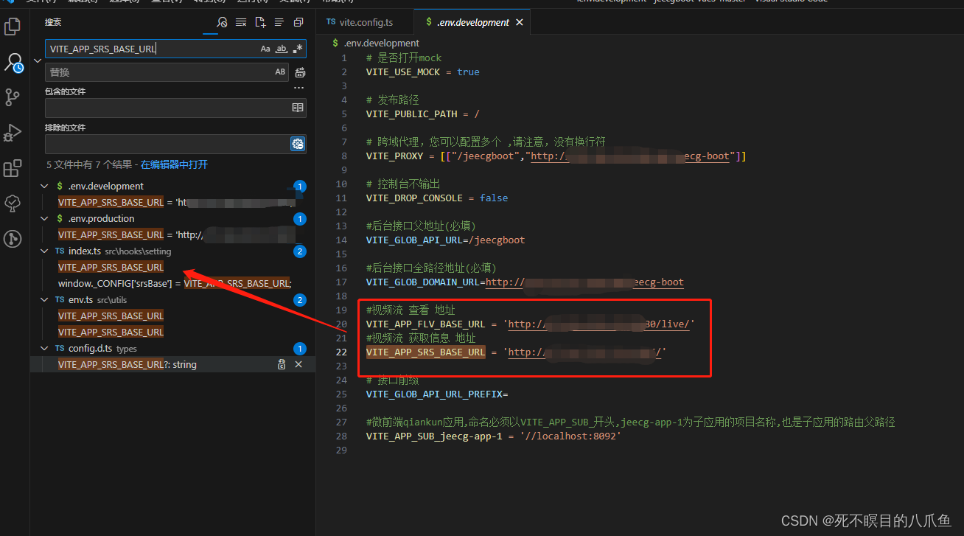Image resolution: width=964 pixels, height=536 pixels.
Task: Toggle Match Whole Word option
Action: point(282,49)
